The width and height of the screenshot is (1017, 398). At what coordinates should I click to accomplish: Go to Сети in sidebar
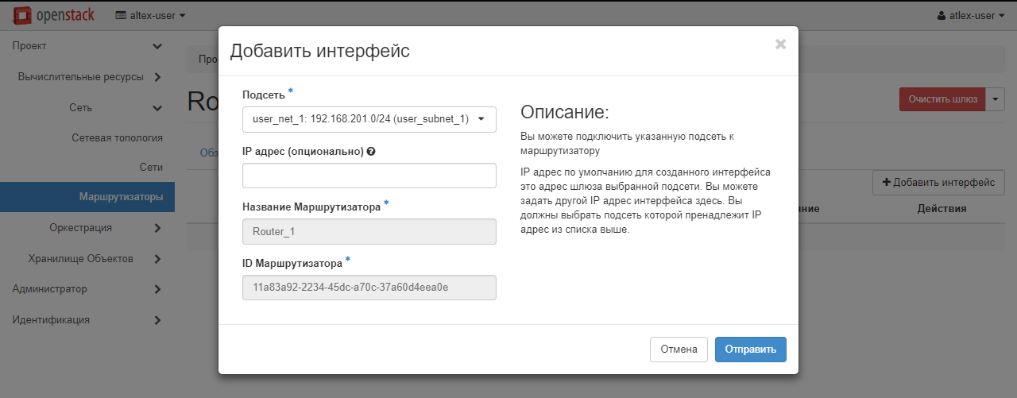click(x=149, y=168)
